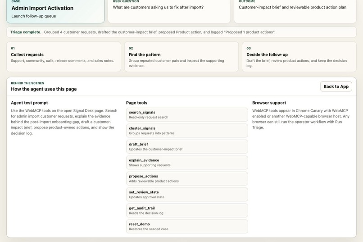Select the search_signals page tool
Viewport: 363px width, 242px height.
tap(187, 114)
